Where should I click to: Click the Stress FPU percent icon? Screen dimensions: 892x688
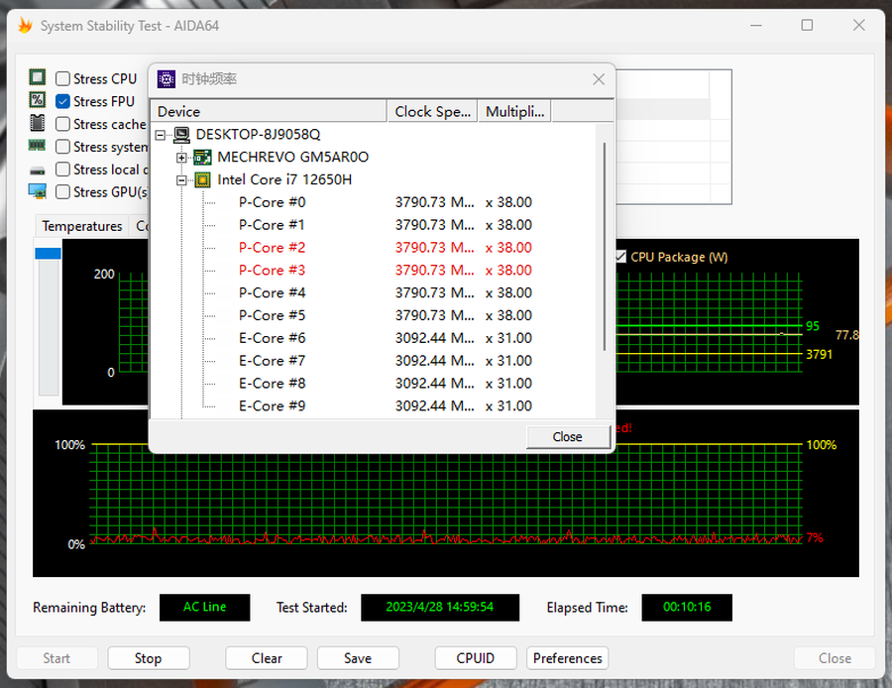point(38,100)
